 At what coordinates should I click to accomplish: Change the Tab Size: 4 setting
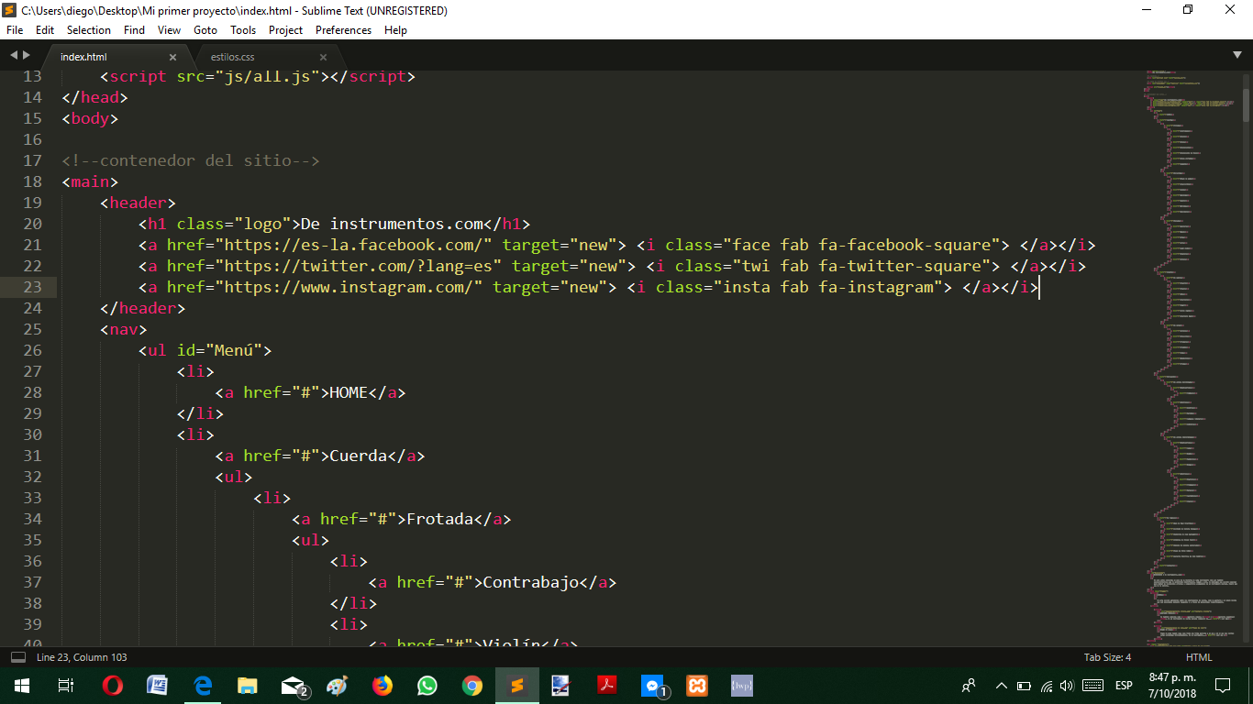[1107, 657]
